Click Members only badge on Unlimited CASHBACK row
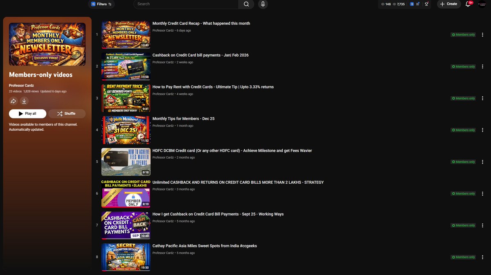Viewport: 491px width, 275px height. coord(464,193)
